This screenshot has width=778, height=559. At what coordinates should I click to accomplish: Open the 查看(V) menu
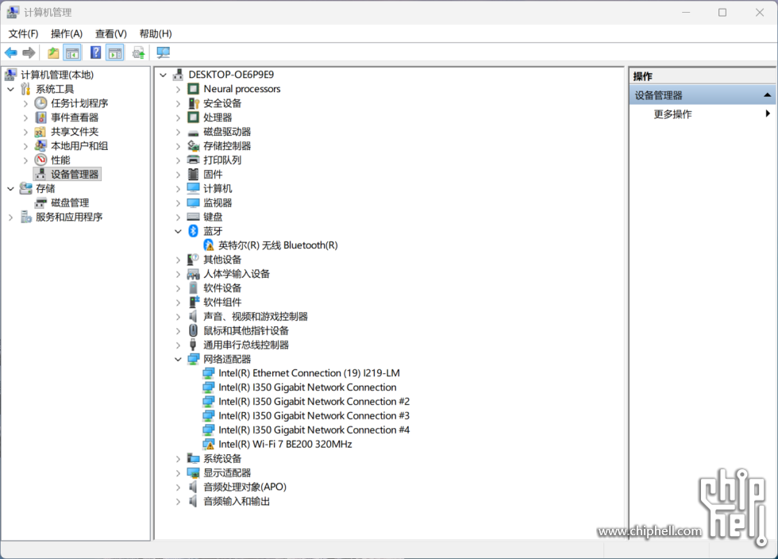pos(110,33)
